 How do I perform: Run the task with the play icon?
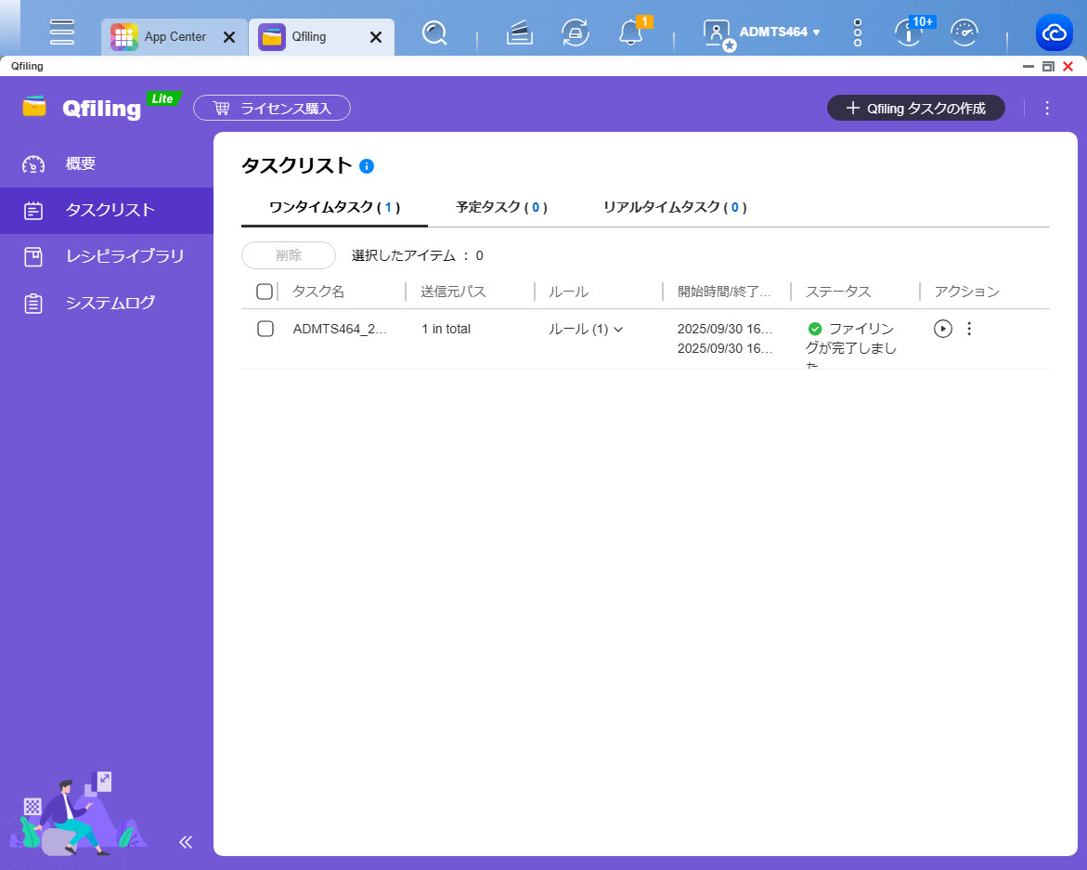(x=943, y=329)
